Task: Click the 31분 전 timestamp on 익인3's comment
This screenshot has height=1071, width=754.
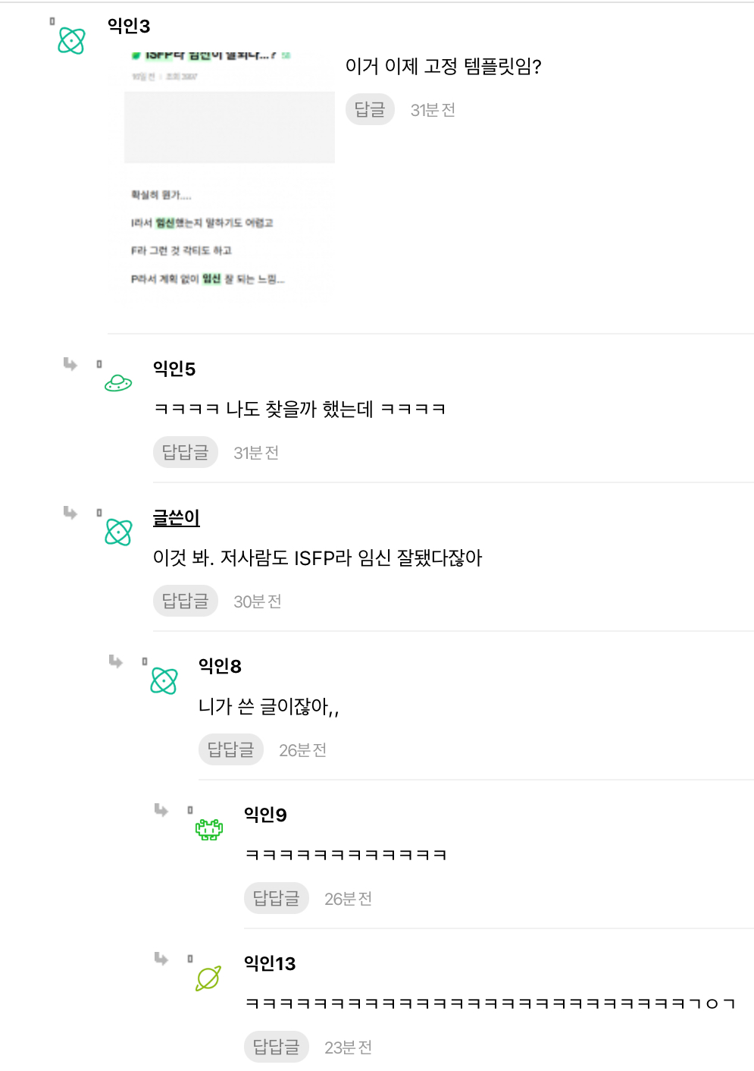Action: [x=432, y=108]
